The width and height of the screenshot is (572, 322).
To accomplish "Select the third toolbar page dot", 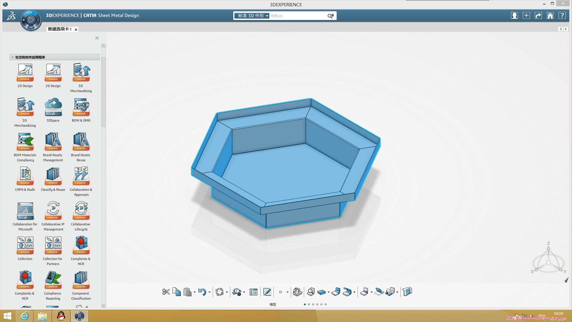I will coord(313,304).
